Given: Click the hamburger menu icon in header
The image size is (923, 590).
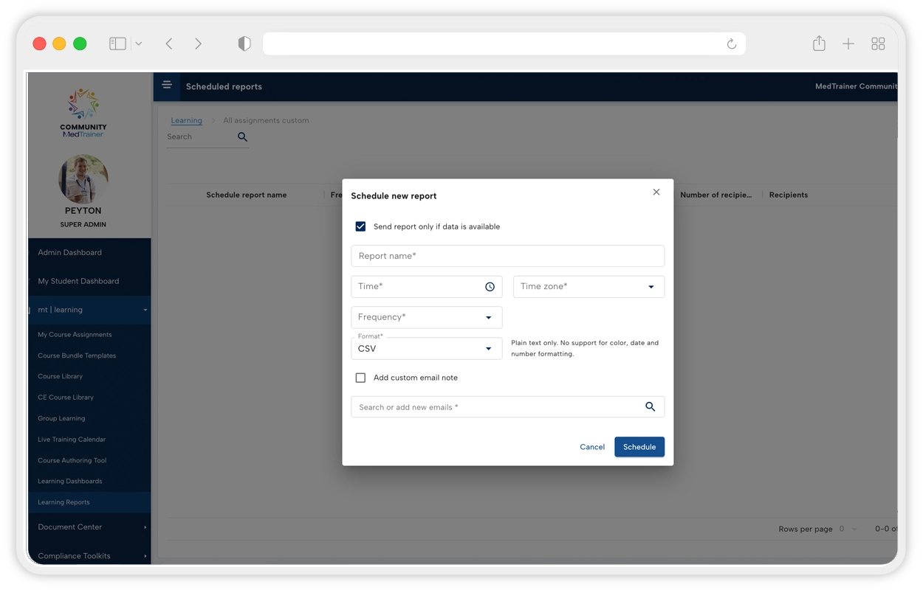Looking at the screenshot, I should tap(167, 86).
